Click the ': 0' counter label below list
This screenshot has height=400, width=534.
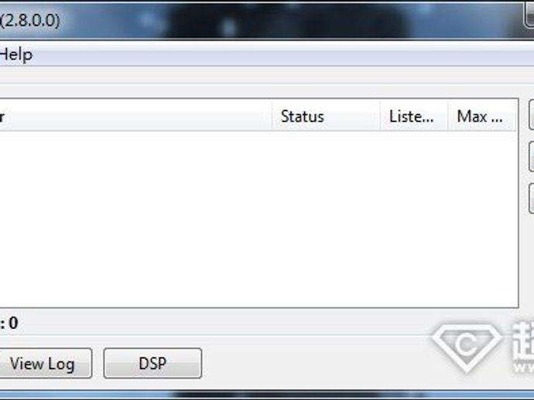point(9,323)
